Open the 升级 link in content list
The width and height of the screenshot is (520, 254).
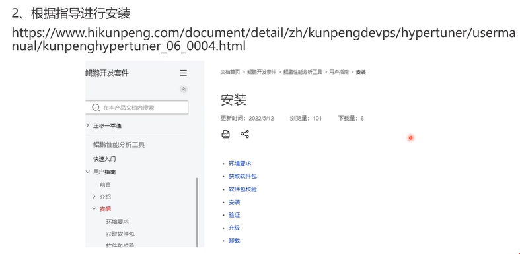click(x=234, y=228)
